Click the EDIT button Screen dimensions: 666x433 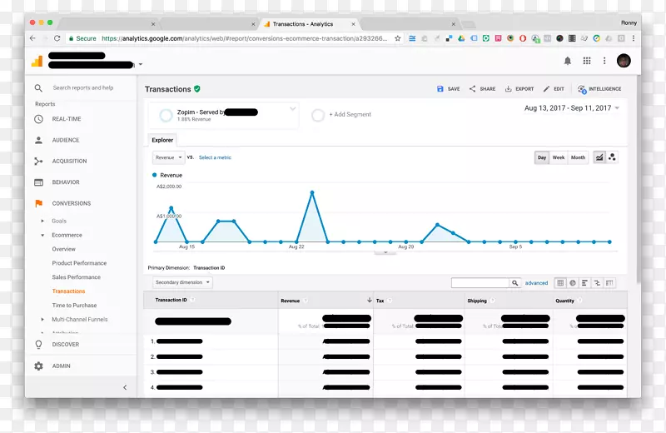[x=554, y=89]
